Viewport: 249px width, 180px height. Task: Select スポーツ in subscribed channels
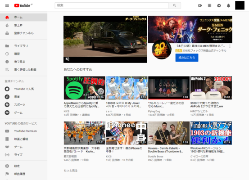point(23,104)
